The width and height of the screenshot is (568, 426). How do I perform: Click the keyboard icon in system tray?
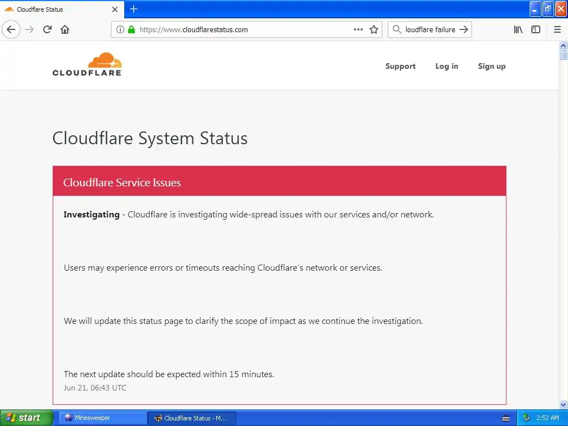[506, 418]
